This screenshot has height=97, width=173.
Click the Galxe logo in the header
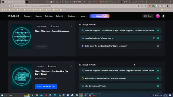tap(14, 16)
